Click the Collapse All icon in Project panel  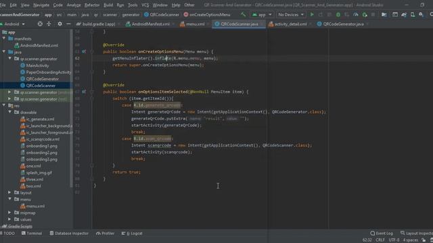point(49,24)
